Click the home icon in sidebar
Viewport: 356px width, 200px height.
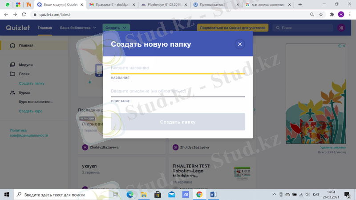point(12,45)
